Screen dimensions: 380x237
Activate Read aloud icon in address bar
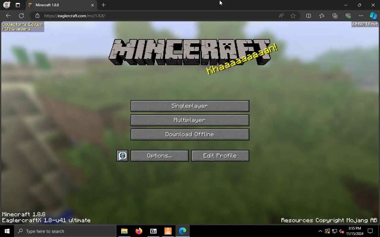tap(281, 16)
